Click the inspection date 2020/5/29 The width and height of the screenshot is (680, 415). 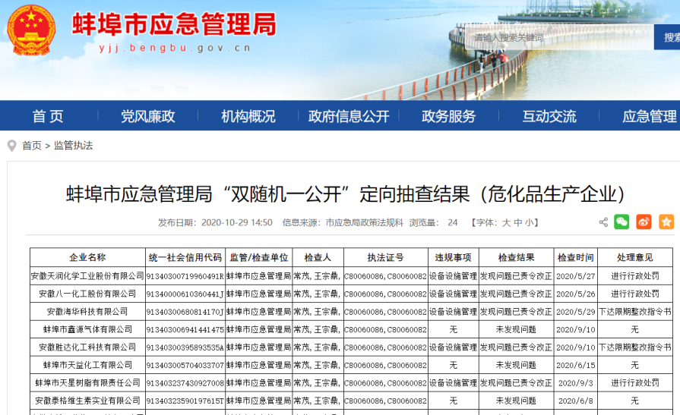(575, 312)
